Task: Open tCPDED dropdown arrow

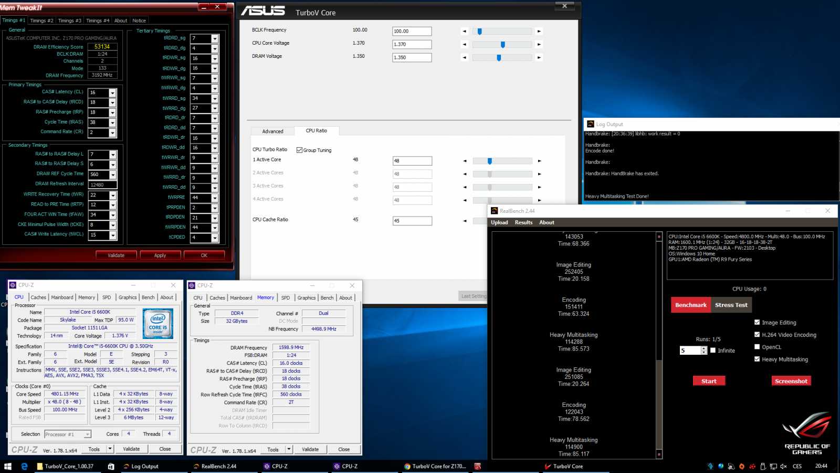Action: [x=215, y=238]
